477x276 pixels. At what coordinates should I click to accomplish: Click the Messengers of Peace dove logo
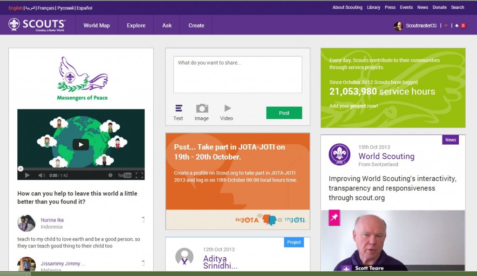pyautogui.click(x=82, y=78)
